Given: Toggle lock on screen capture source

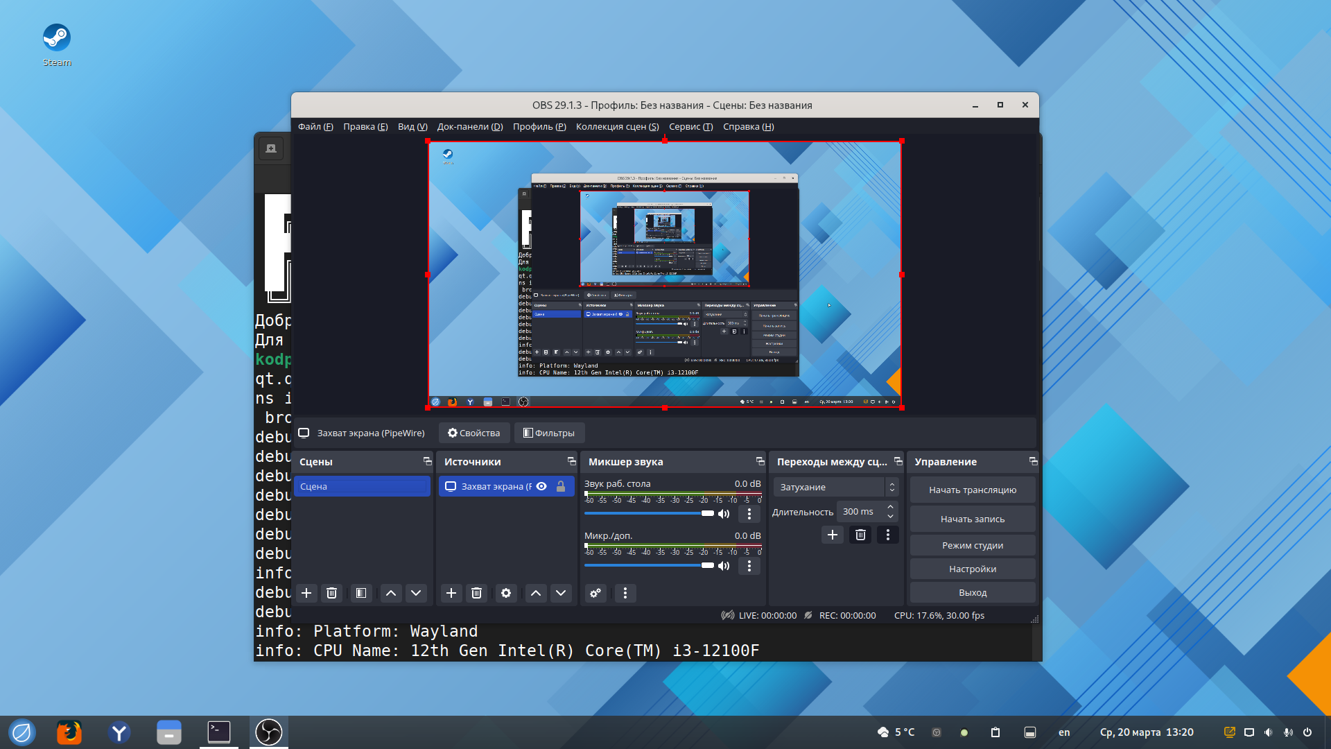Looking at the screenshot, I should [x=561, y=486].
